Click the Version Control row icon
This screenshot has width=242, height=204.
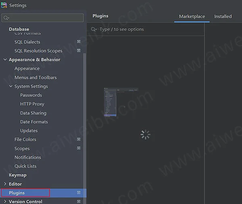coord(79,202)
